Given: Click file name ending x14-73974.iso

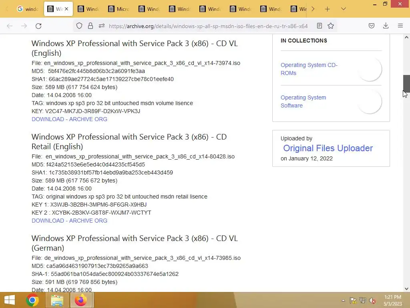Looking at the screenshot, I should click(142, 63).
